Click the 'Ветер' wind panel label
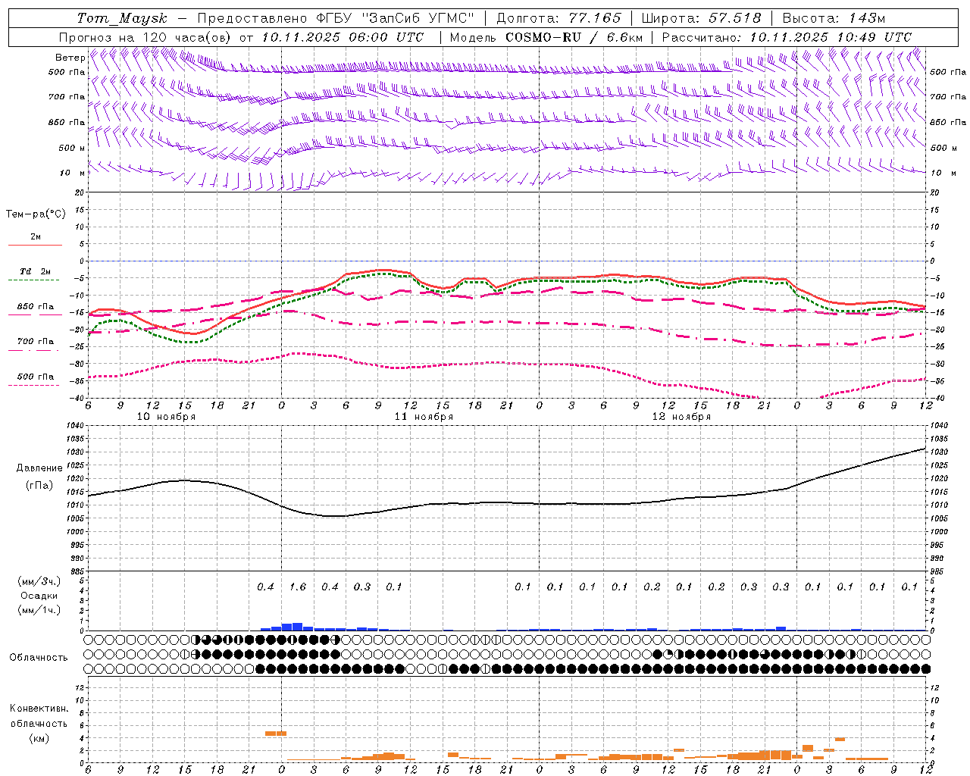Screen dimensions: 970x776 (x=70, y=58)
